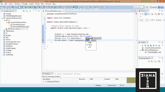
Task: Collapse the src folder node
Action: coord(5,20)
